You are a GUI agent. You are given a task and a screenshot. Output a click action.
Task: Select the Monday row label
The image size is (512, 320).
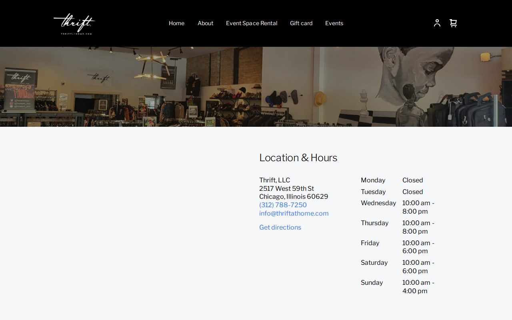373,180
